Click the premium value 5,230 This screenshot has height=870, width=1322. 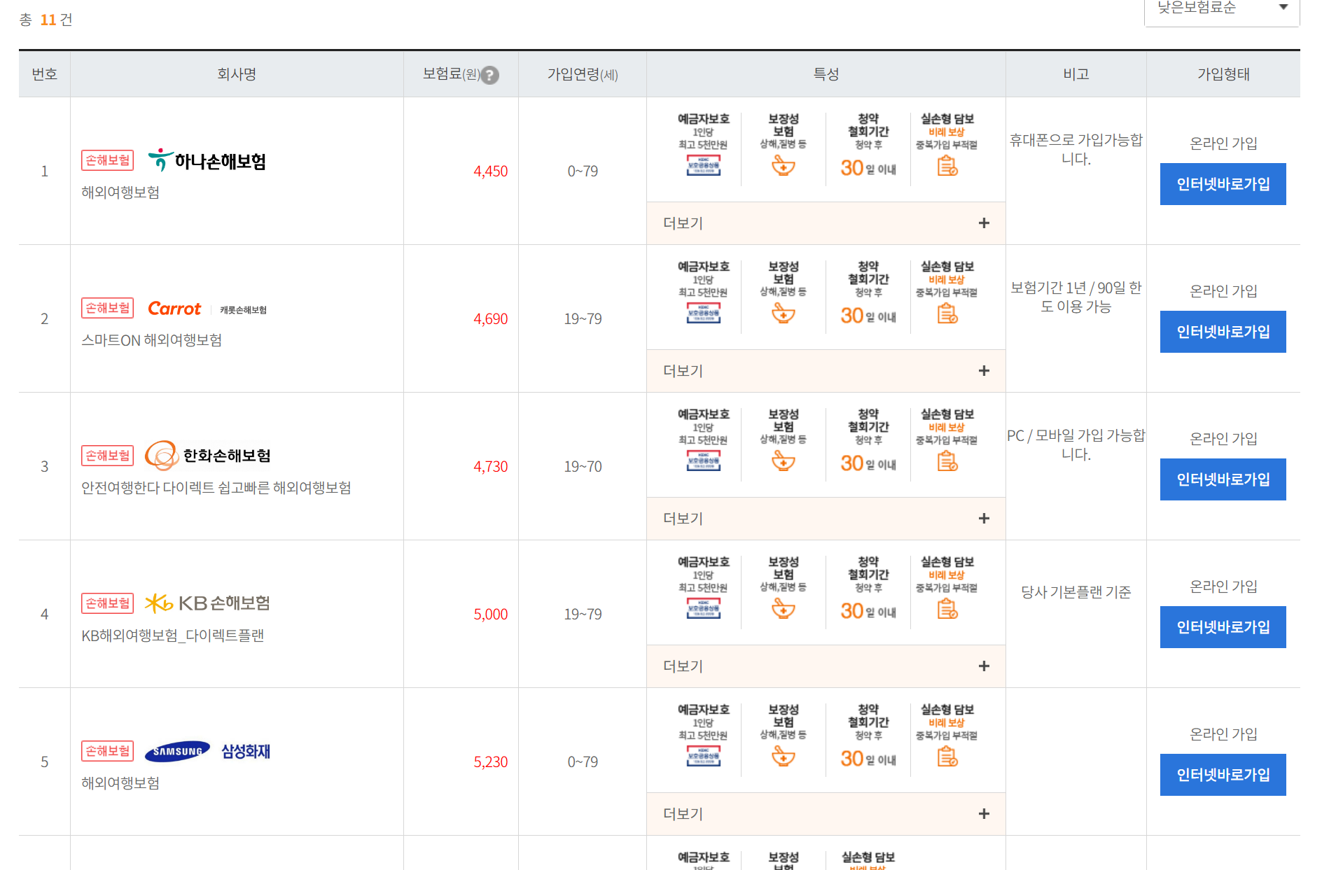pyautogui.click(x=490, y=762)
